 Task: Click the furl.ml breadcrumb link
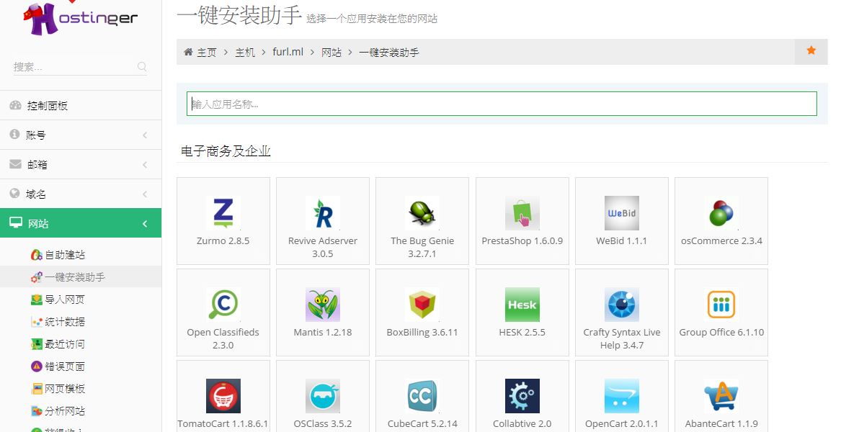(288, 52)
